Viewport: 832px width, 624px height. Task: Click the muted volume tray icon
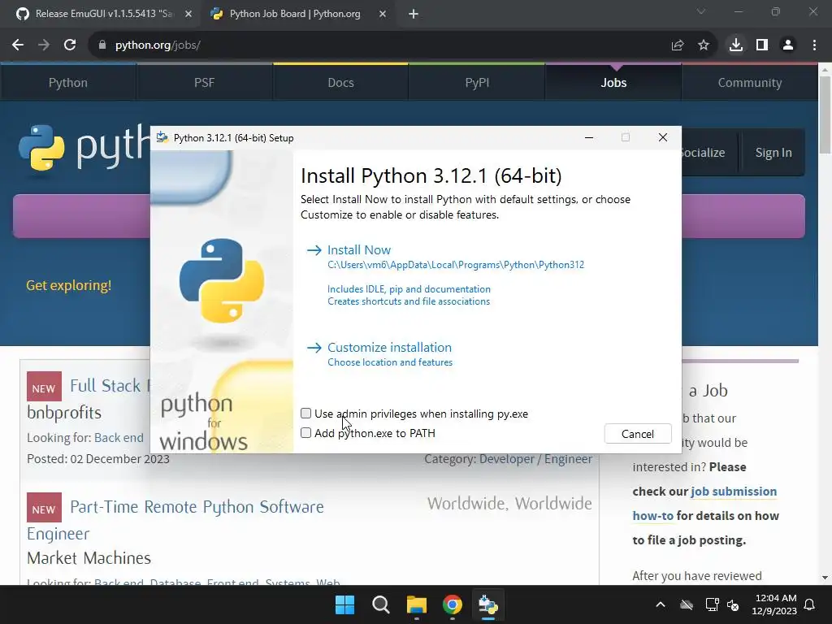click(x=734, y=604)
